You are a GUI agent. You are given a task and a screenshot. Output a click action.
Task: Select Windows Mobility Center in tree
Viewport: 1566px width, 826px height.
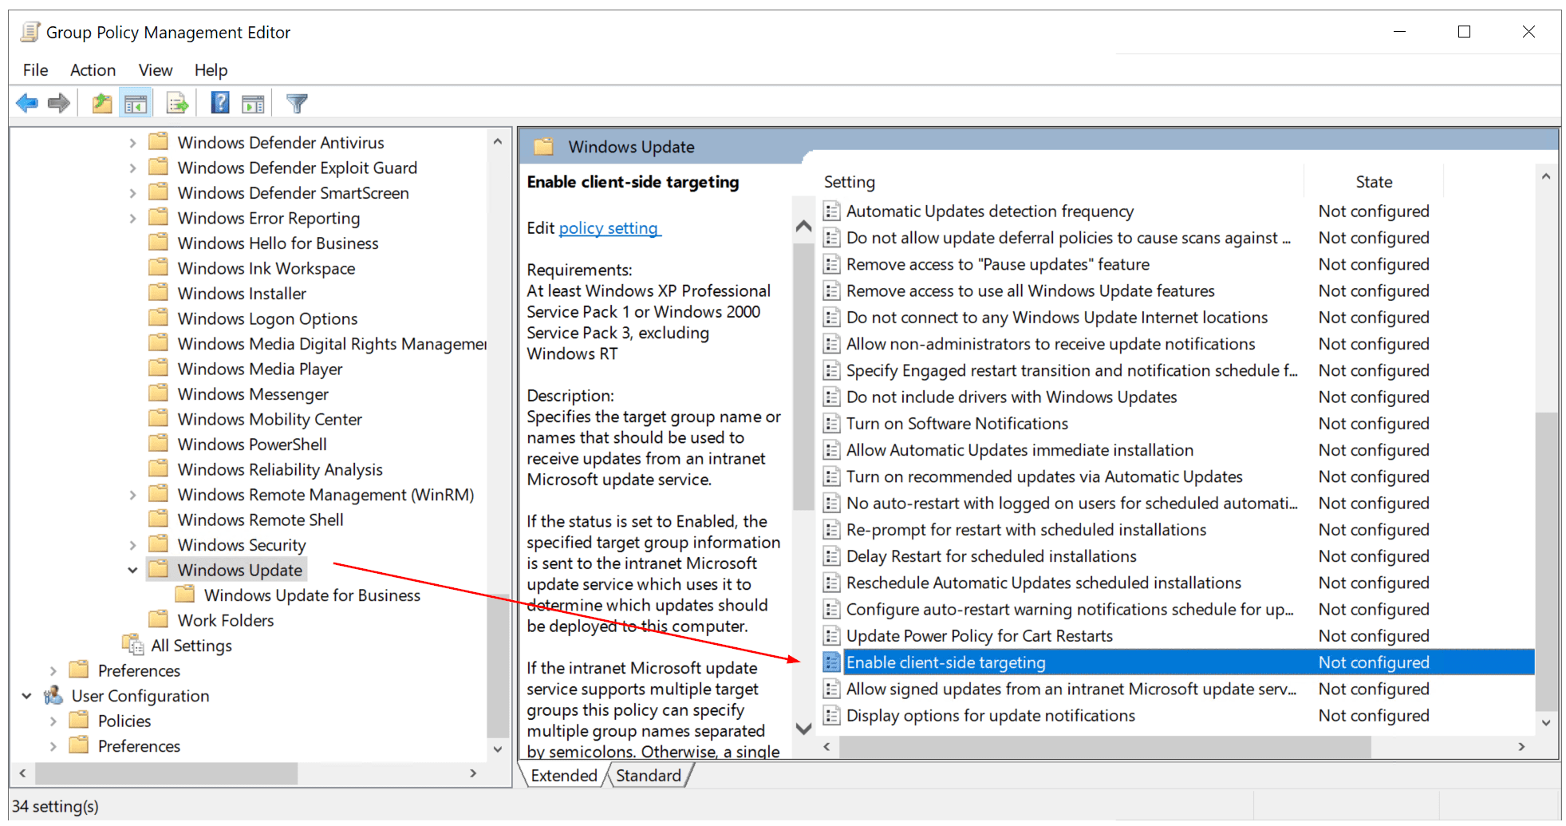click(x=270, y=420)
